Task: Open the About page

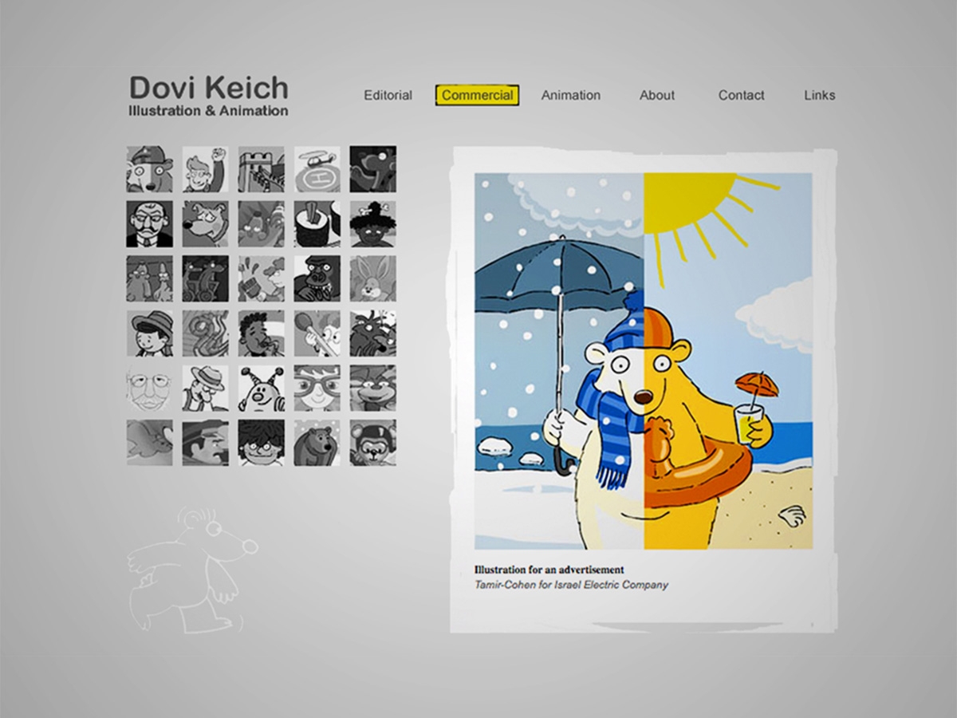Action: tap(657, 95)
